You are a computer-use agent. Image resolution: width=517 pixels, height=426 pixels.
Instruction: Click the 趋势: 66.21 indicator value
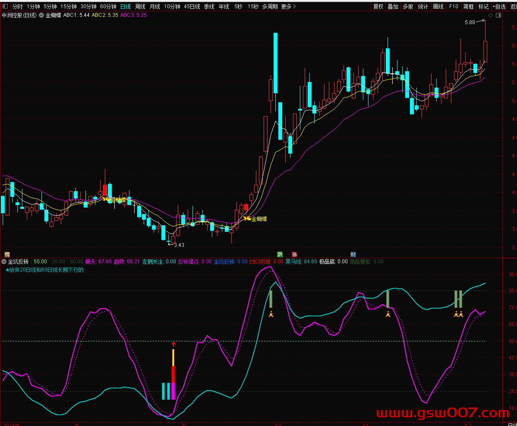pyautogui.click(x=126, y=262)
